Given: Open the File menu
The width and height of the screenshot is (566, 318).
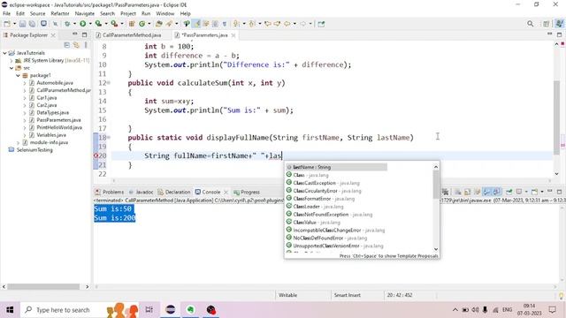Looking at the screenshot, I should 6,13.
